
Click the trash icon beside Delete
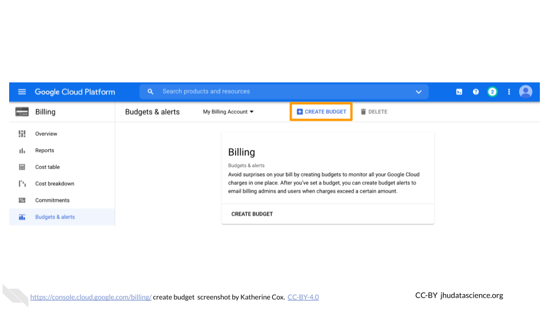click(x=363, y=112)
